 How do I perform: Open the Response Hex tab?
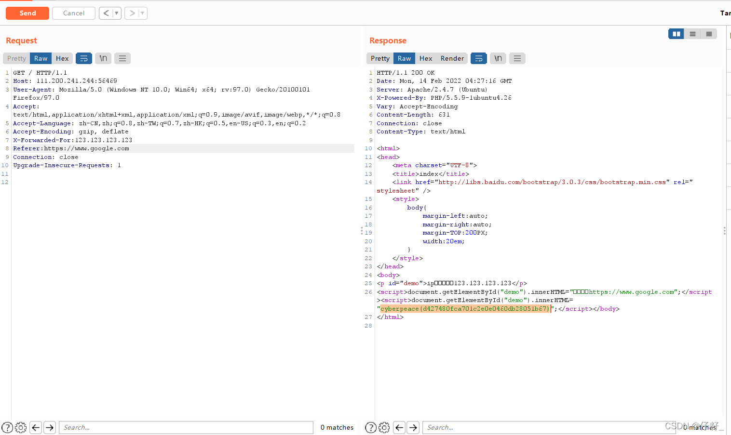click(426, 58)
